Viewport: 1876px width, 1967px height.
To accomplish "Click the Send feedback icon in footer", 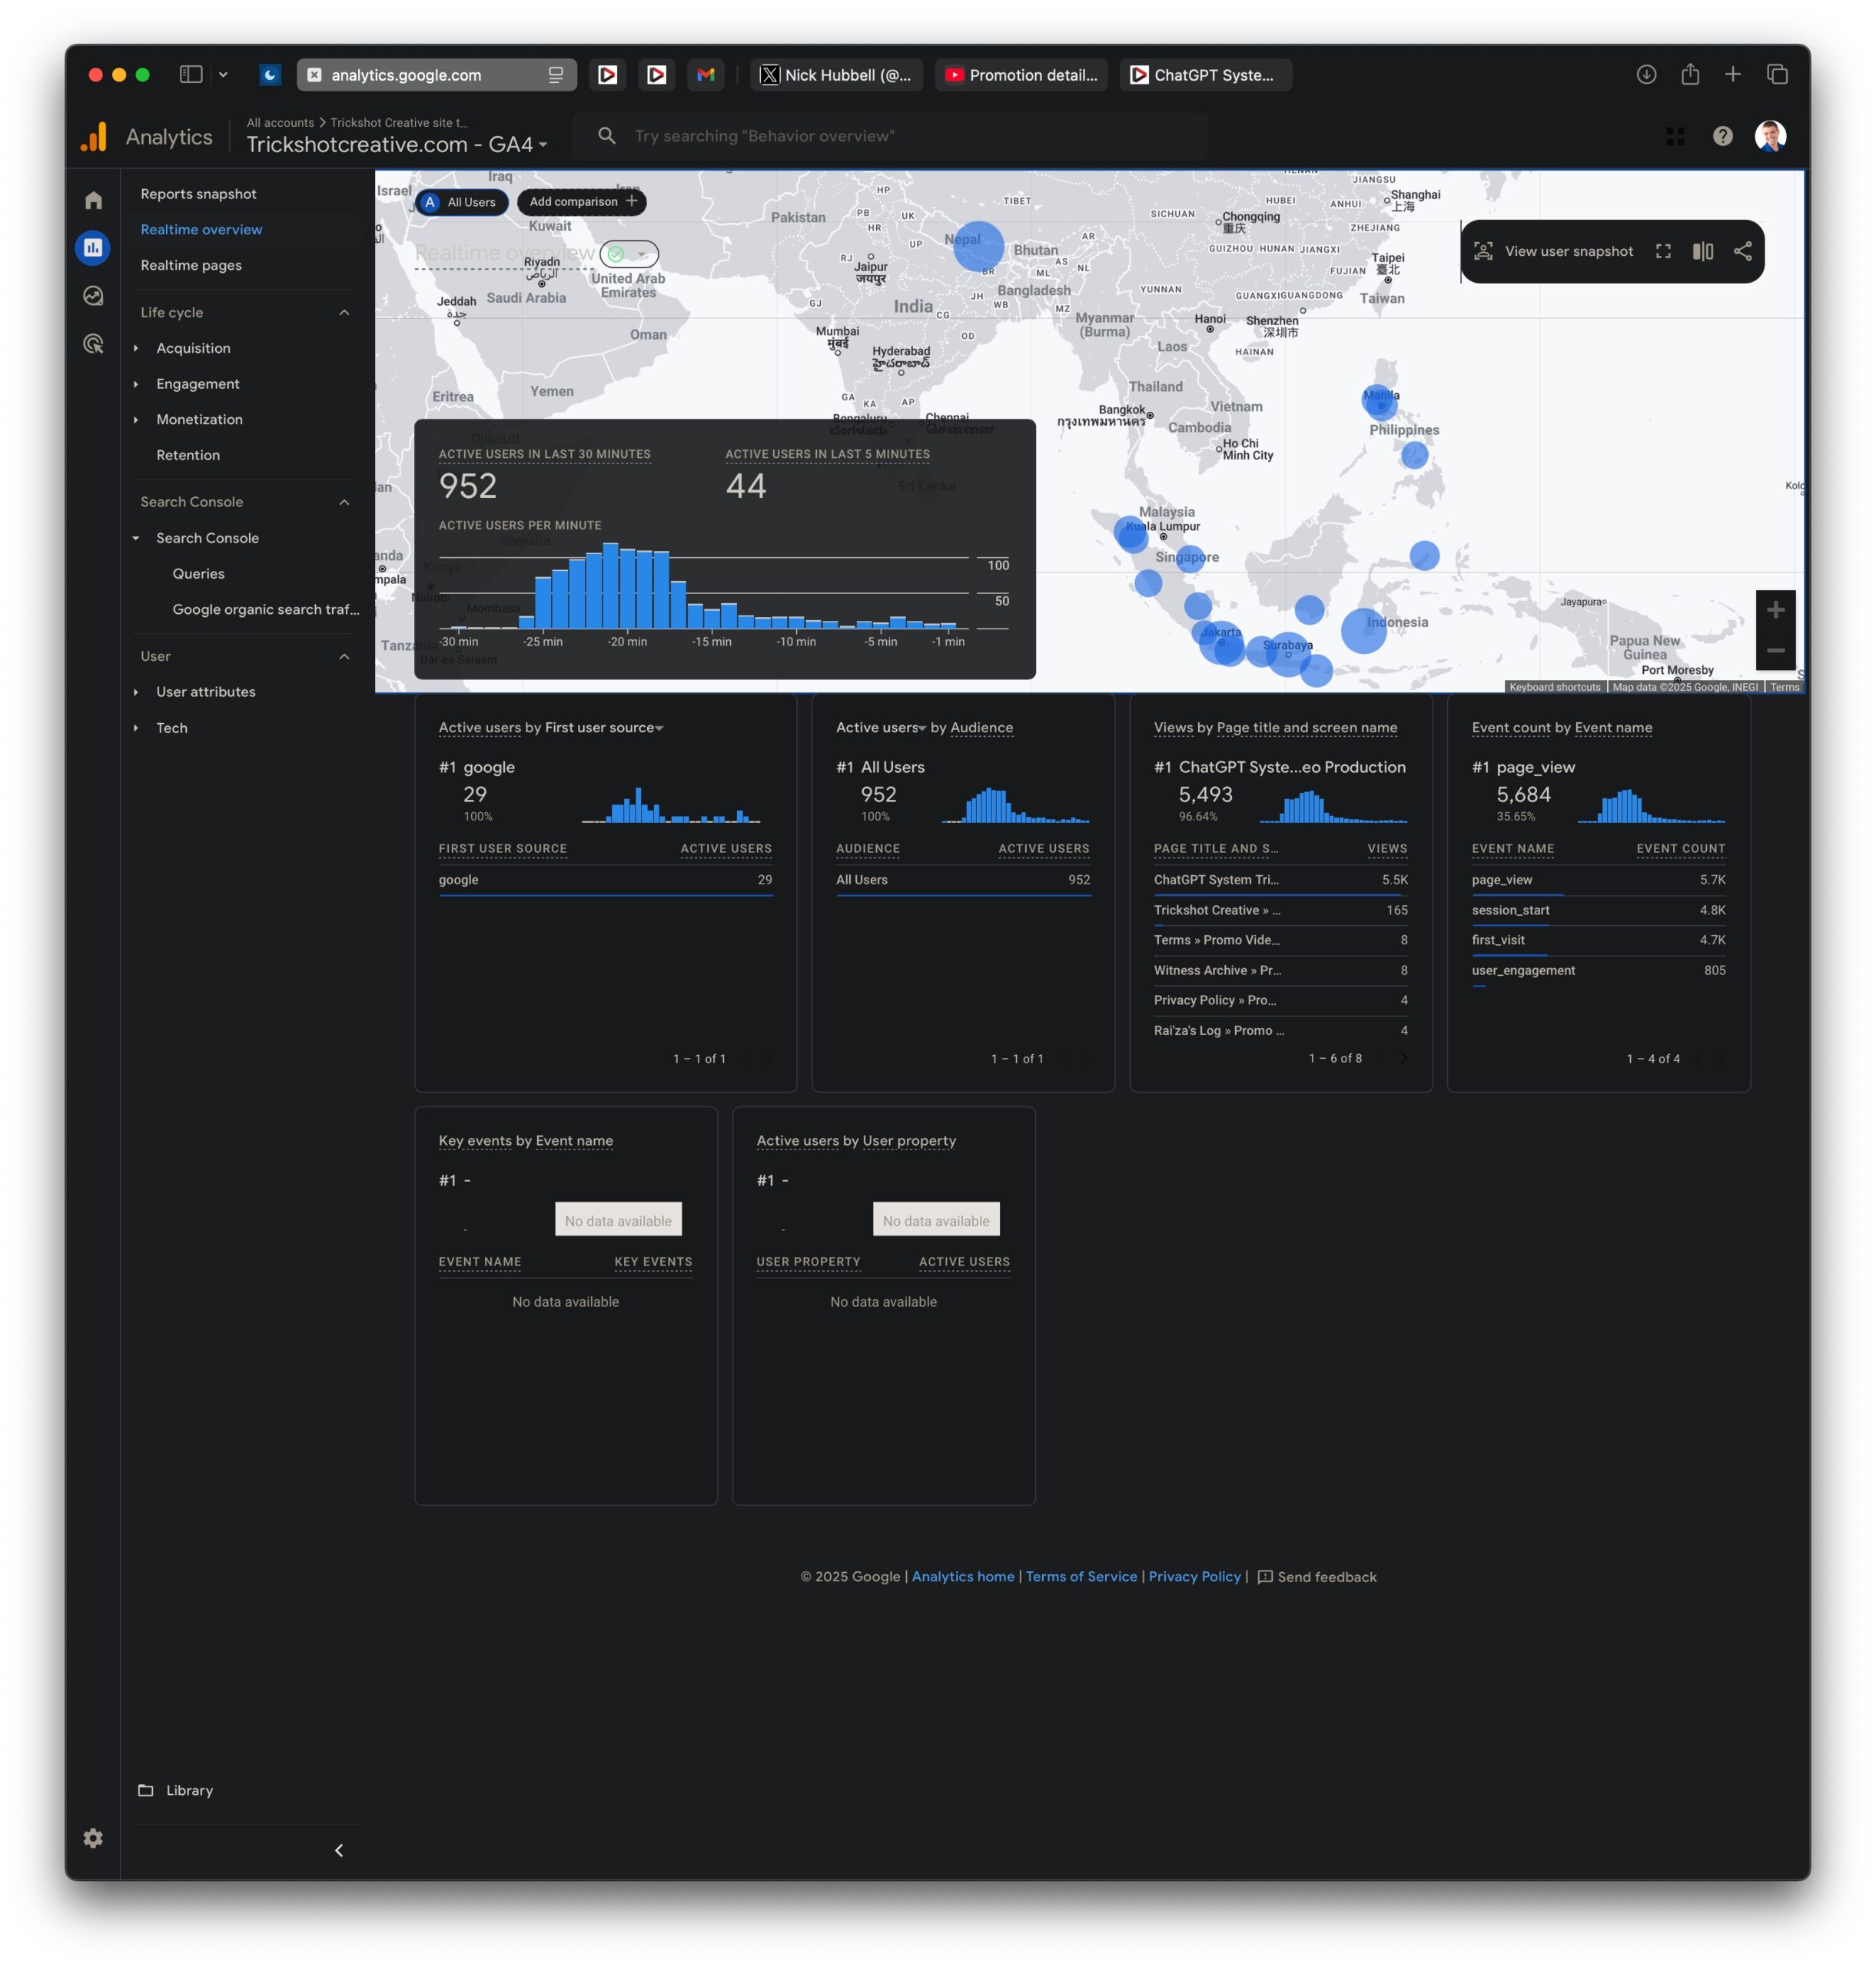I will pyautogui.click(x=1265, y=1577).
